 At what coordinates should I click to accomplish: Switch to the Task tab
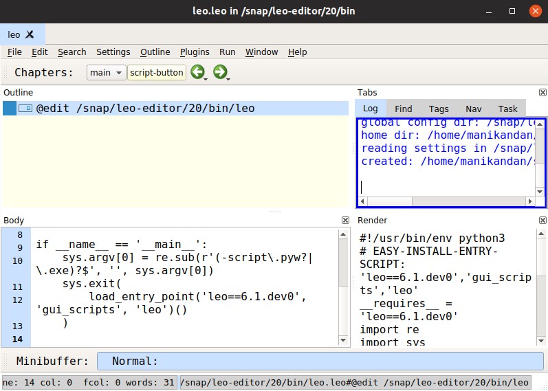coord(508,109)
